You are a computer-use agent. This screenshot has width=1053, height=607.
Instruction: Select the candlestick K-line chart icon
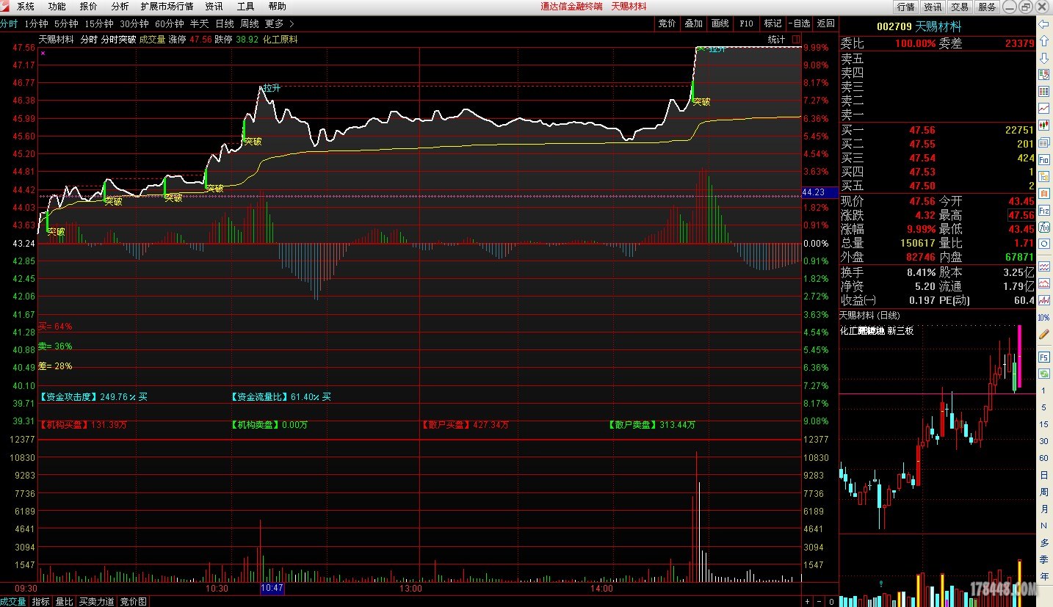(x=1043, y=126)
